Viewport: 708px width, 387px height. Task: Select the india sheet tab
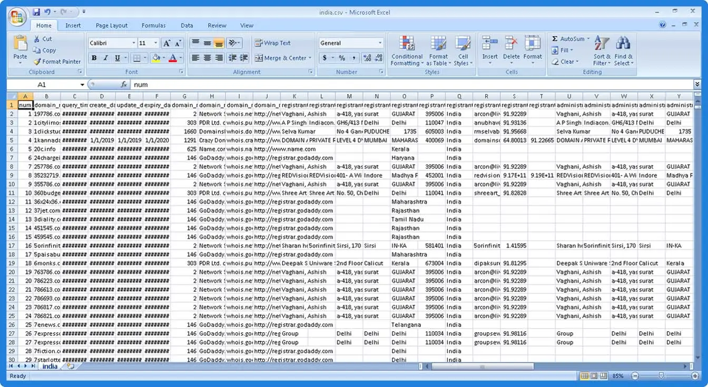[50, 366]
